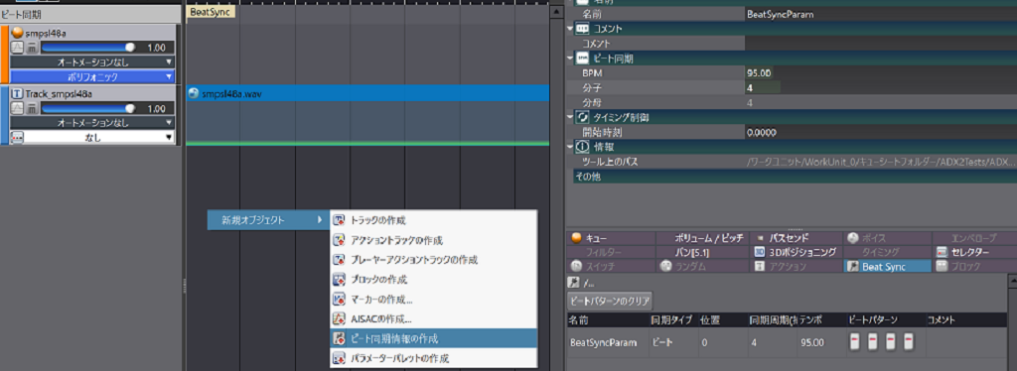Click the ツール上のパス value text
The width and height of the screenshot is (1017, 371).
tap(881, 162)
